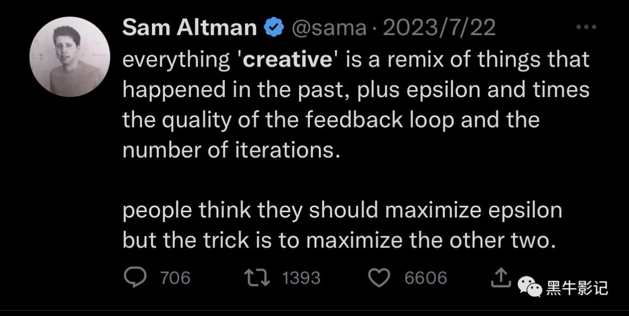This screenshot has width=629, height=316.
Task: Click the WeChat logo icon
Action: point(530,286)
